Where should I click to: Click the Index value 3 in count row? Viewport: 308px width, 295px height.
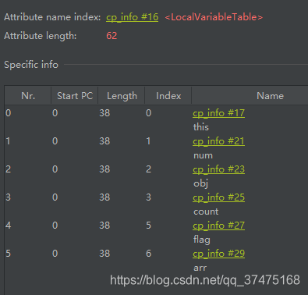click(148, 197)
